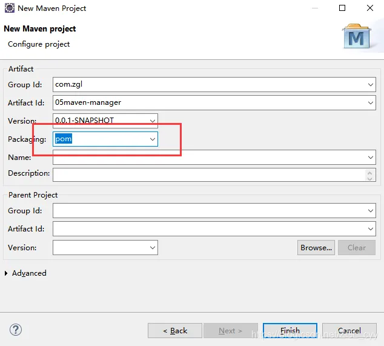The width and height of the screenshot is (384, 346).
Task: Cancel the New Maven Project dialog
Action: pos(349,331)
